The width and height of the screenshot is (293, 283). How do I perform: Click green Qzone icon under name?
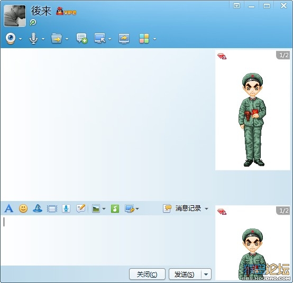[x=33, y=22]
